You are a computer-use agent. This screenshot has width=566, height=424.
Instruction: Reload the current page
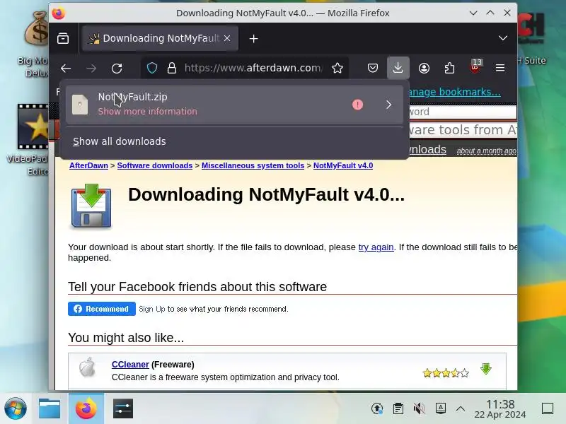117,68
